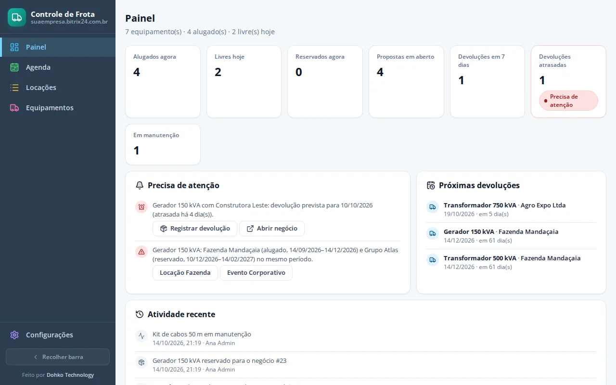
Task: Select the Devoluções em 7 dias card
Action: (x=488, y=82)
